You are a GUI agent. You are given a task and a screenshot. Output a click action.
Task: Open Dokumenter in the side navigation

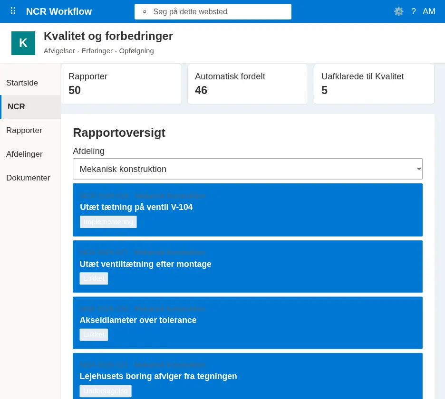pyautogui.click(x=30, y=178)
